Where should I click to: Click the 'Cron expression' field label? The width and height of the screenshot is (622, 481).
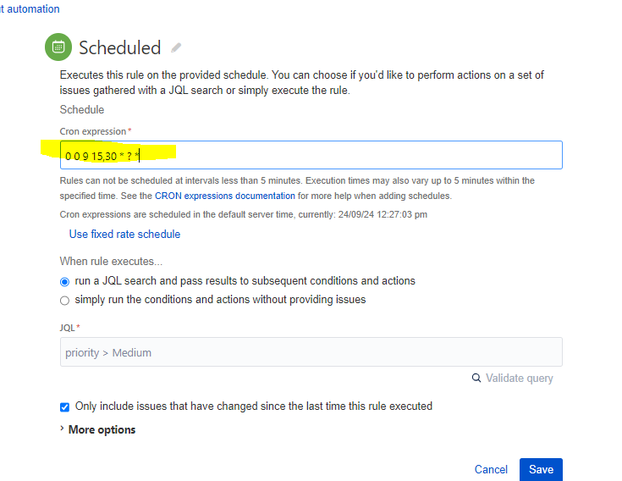[x=93, y=131]
